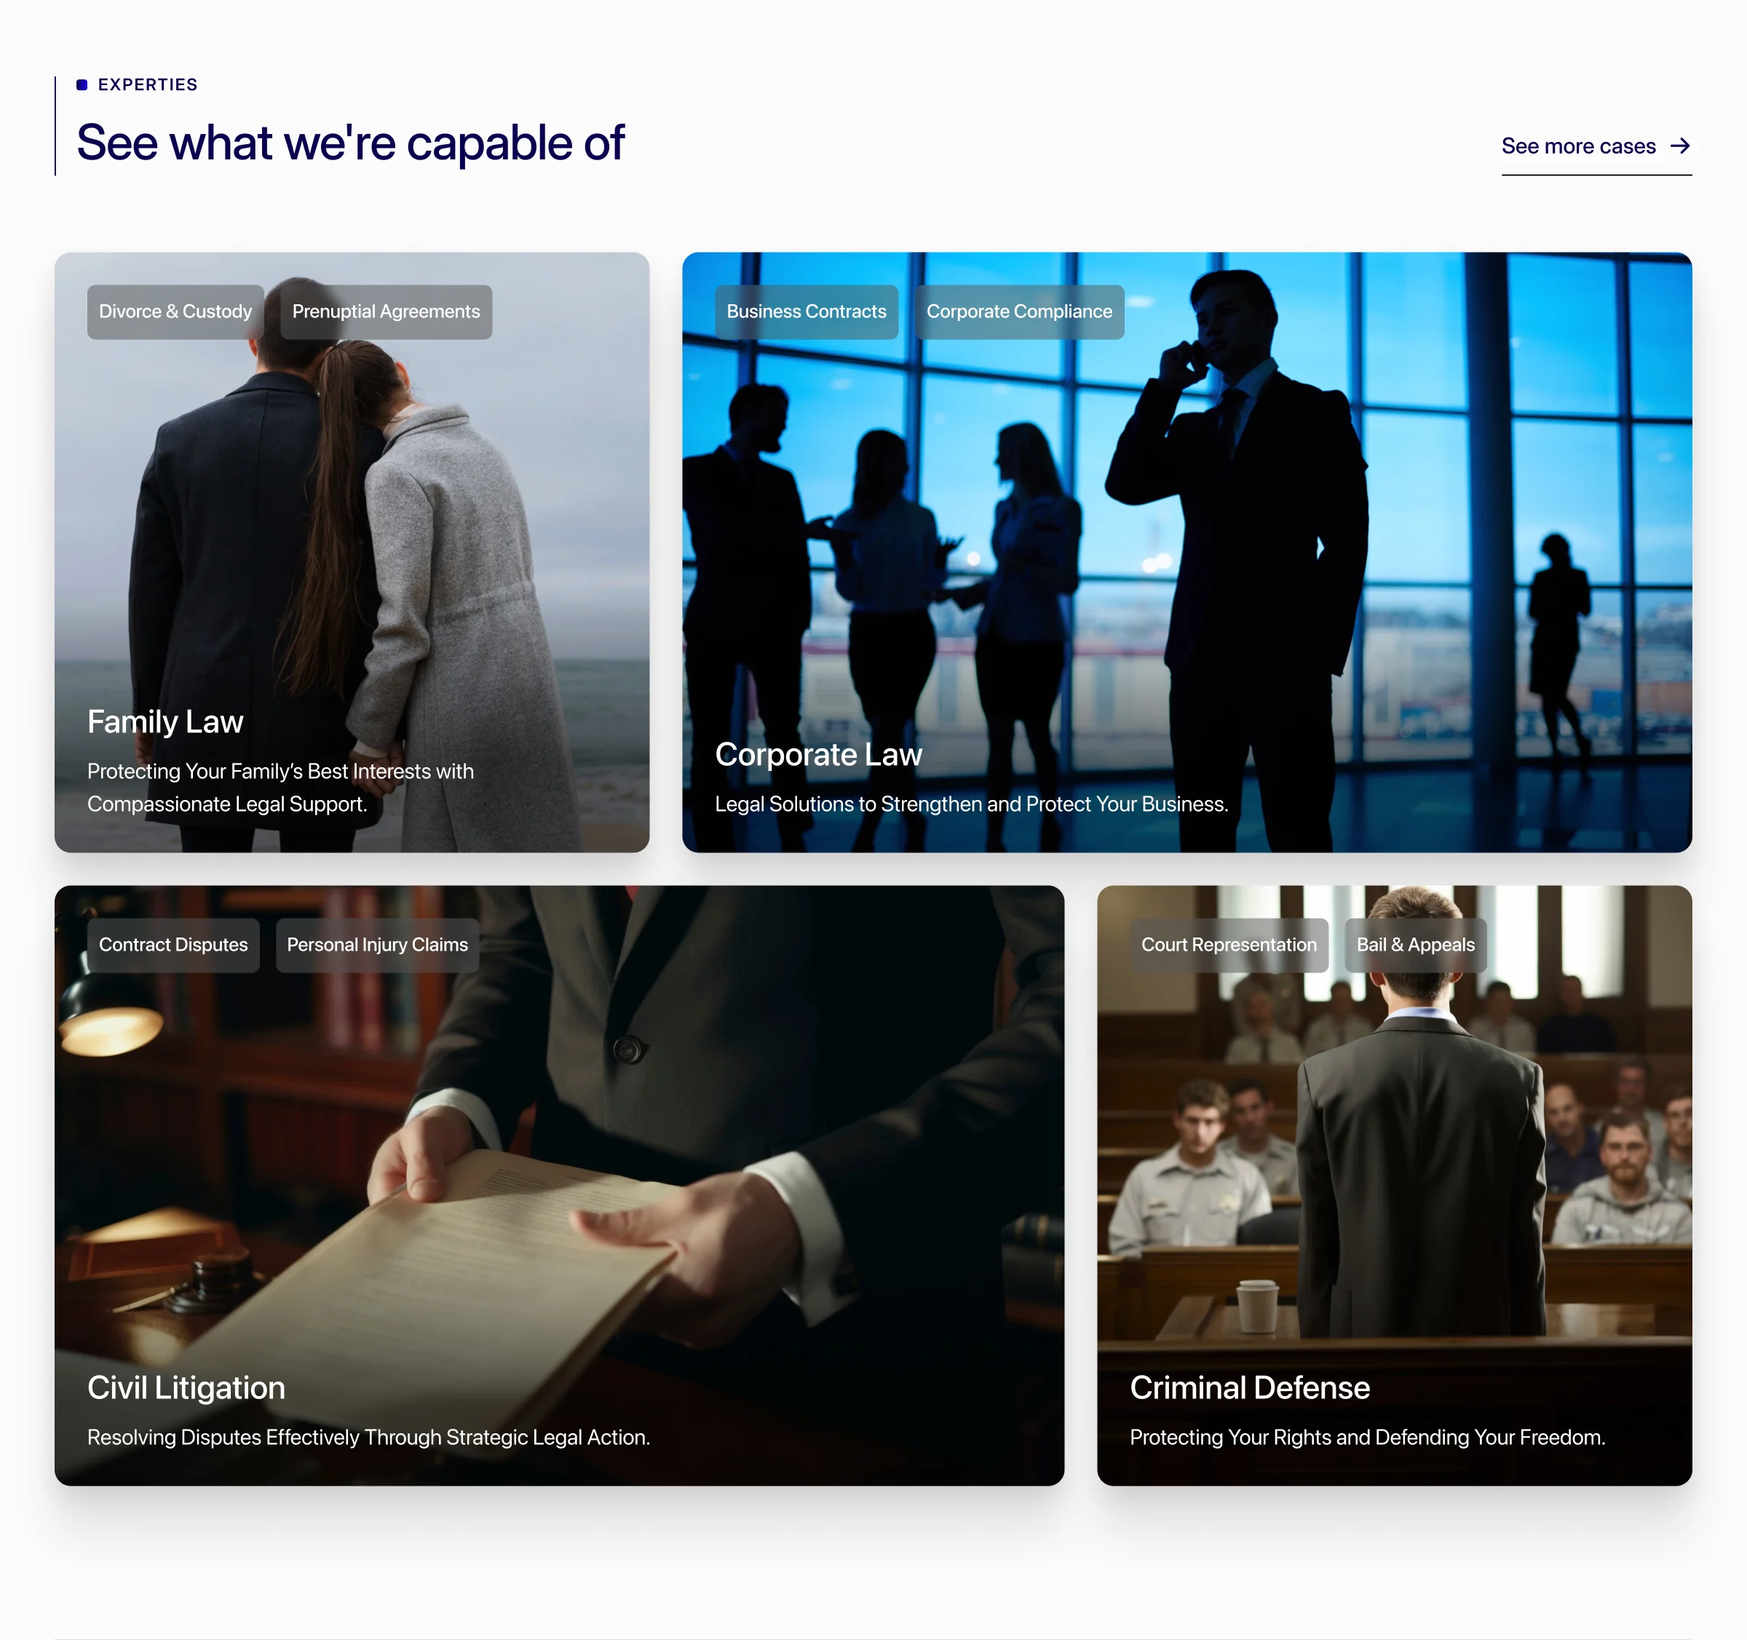Click the Personal Injury Claims tag
Image resolution: width=1747 pixels, height=1640 pixels.
[x=377, y=945]
